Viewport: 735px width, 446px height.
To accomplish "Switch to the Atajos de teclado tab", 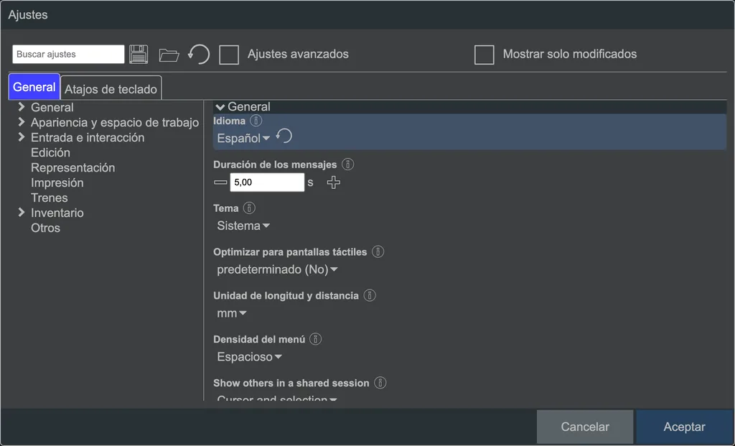I will coord(111,88).
